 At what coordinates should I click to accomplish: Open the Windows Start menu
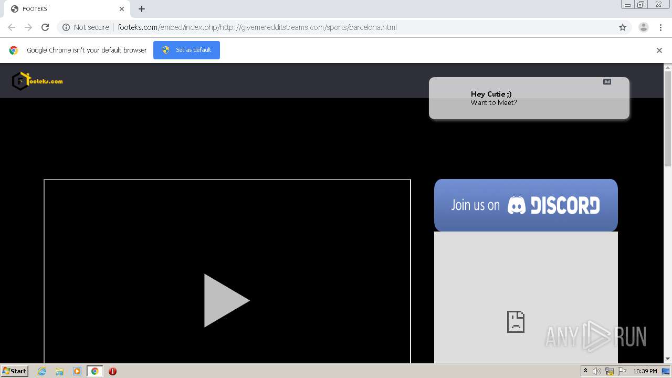coord(15,371)
